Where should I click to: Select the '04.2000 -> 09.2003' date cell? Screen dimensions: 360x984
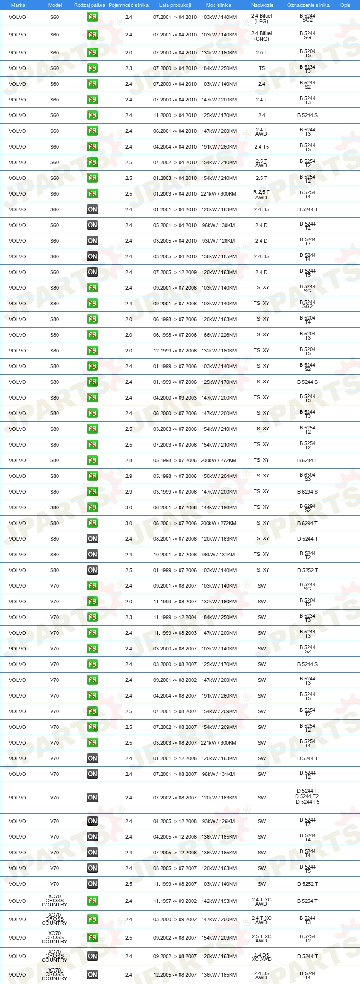(x=175, y=398)
